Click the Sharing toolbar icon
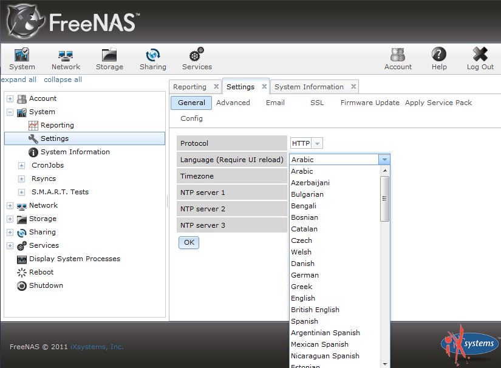 (152, 55)
